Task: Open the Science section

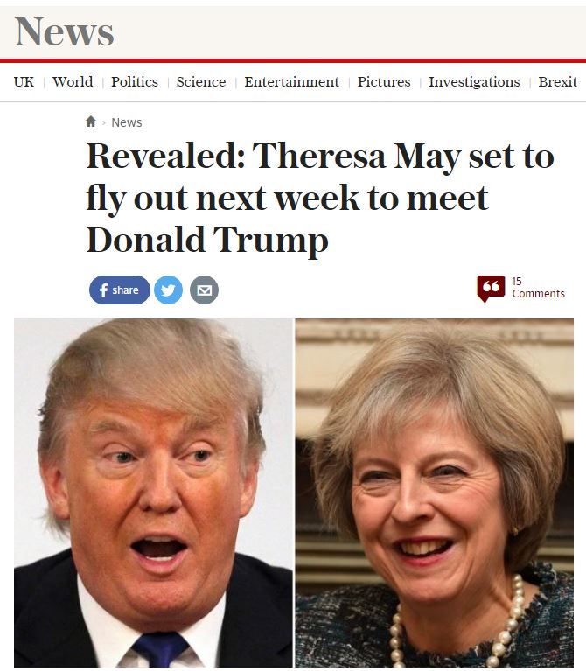Action: [201, 81]
